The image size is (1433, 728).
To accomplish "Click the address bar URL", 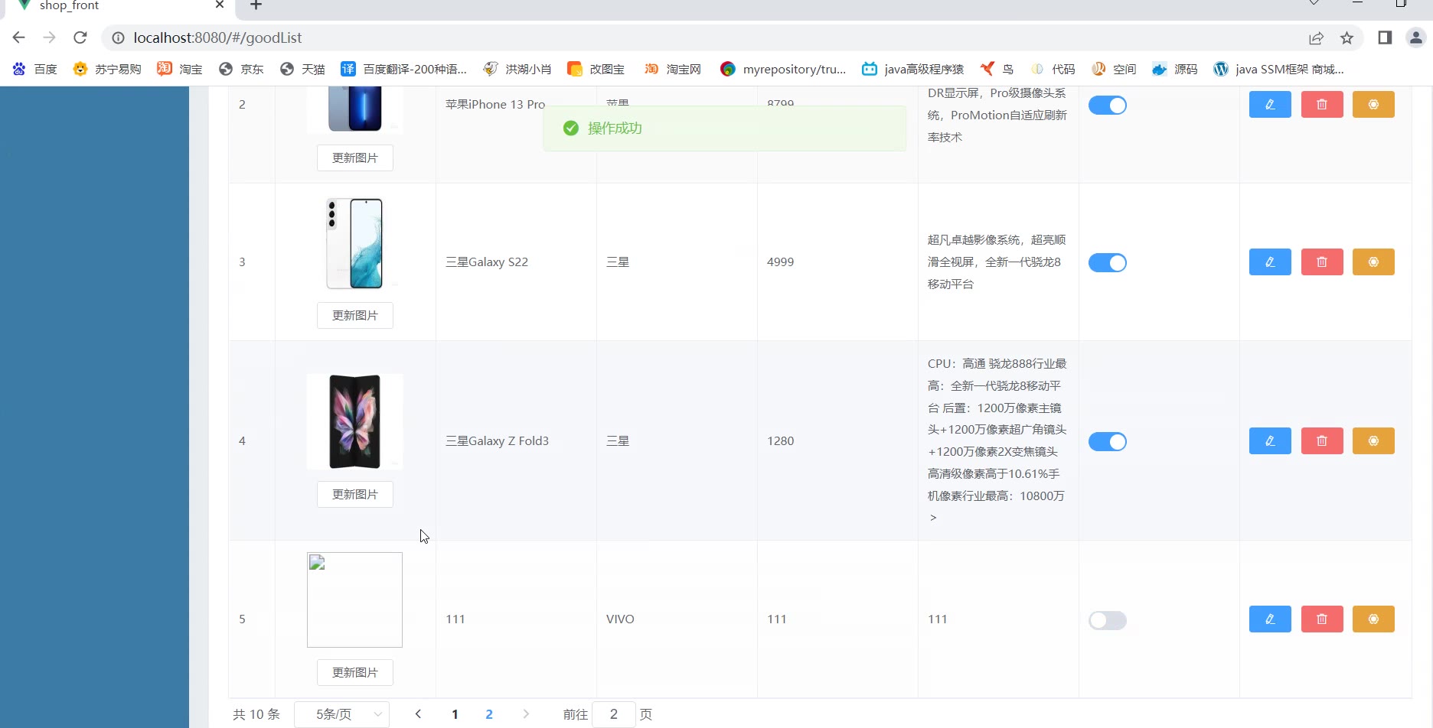I will tap(217, 37).
